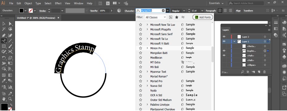Select the Zoom tool
This screenshot has width=287, height=111.
click(x=10, y=99)
